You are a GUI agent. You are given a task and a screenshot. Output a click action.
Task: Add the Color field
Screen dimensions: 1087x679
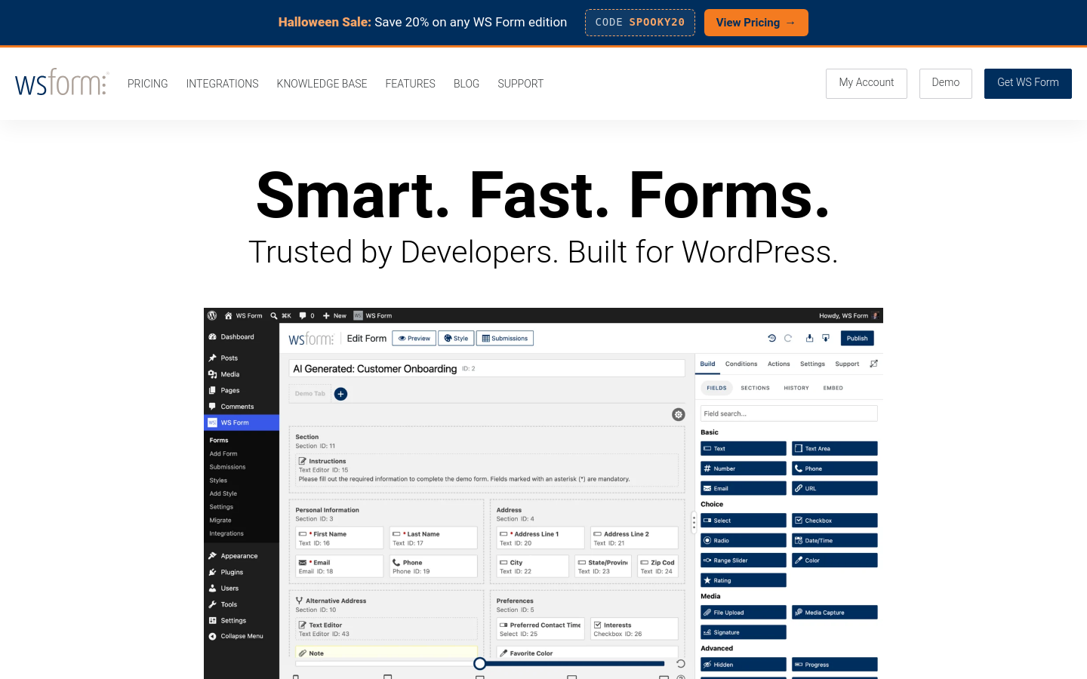coord(835,561)
